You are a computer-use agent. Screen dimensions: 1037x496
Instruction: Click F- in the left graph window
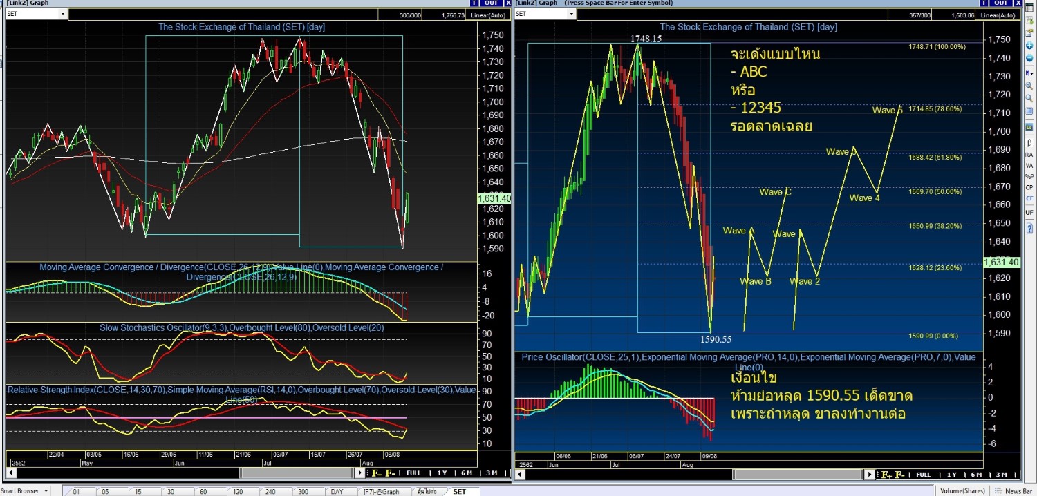390,473
